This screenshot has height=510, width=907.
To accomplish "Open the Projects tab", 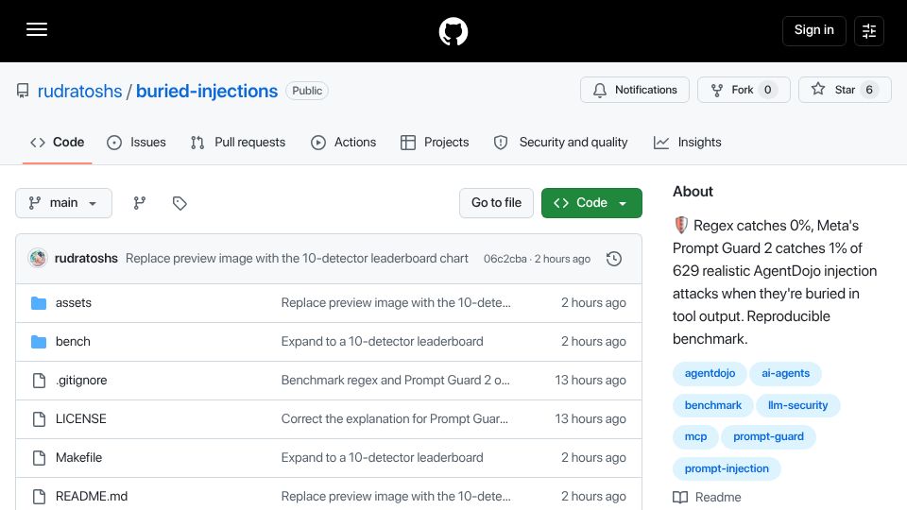I will click(x=435, y=143).
